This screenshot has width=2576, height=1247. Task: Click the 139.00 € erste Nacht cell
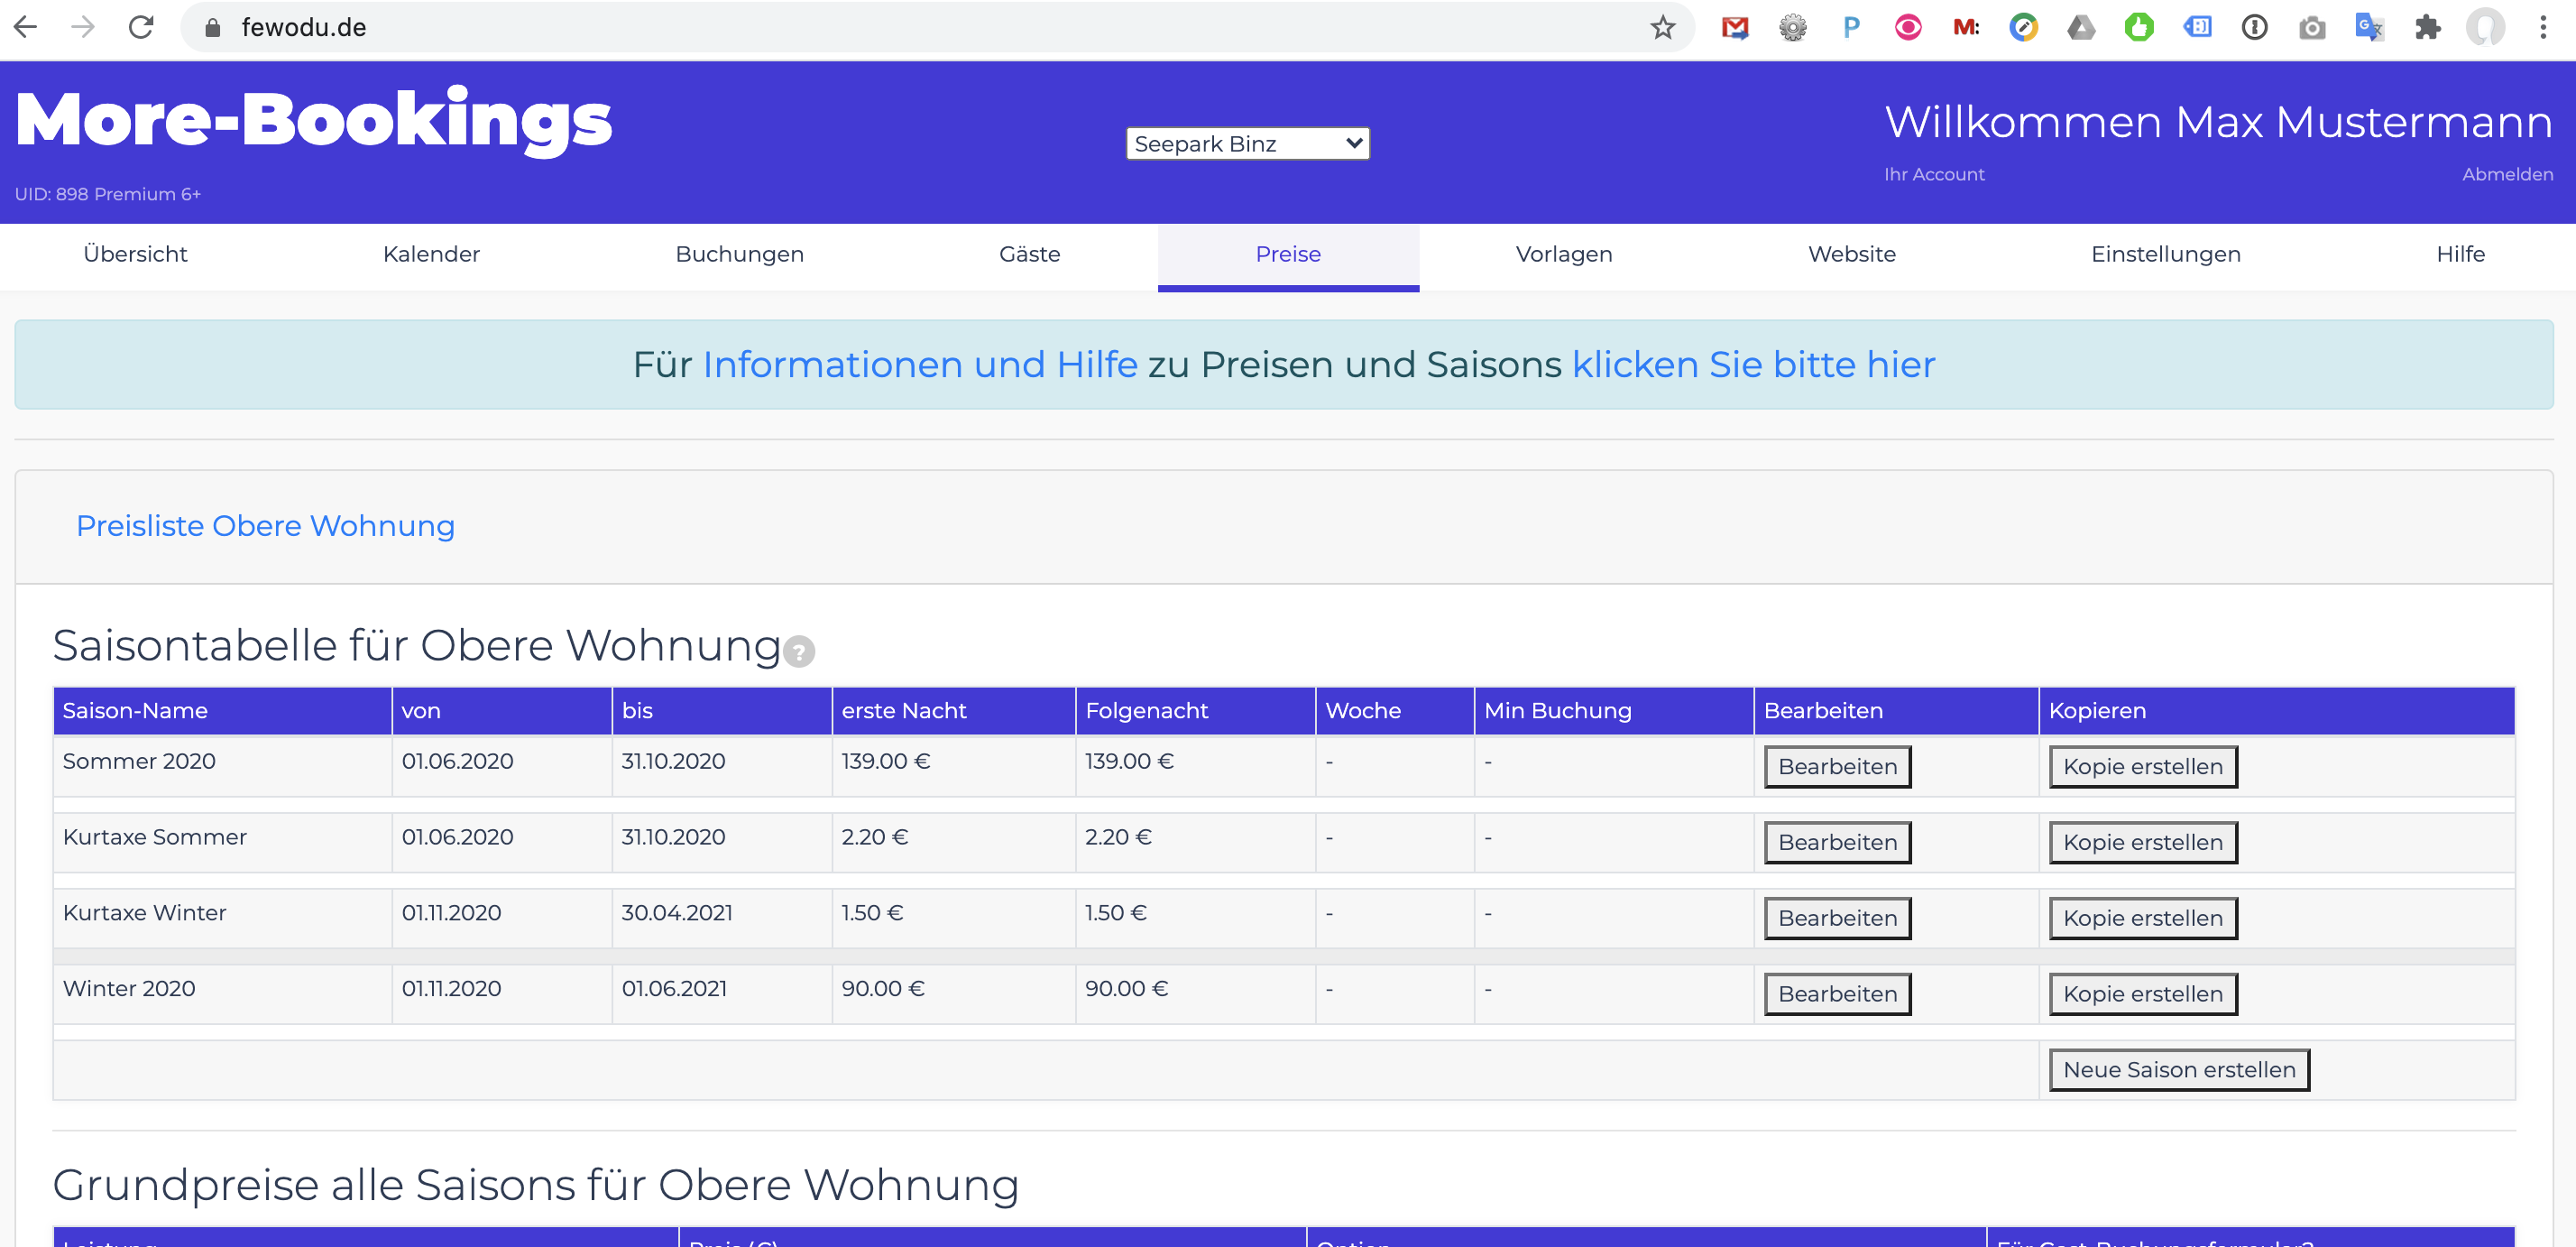953,767
